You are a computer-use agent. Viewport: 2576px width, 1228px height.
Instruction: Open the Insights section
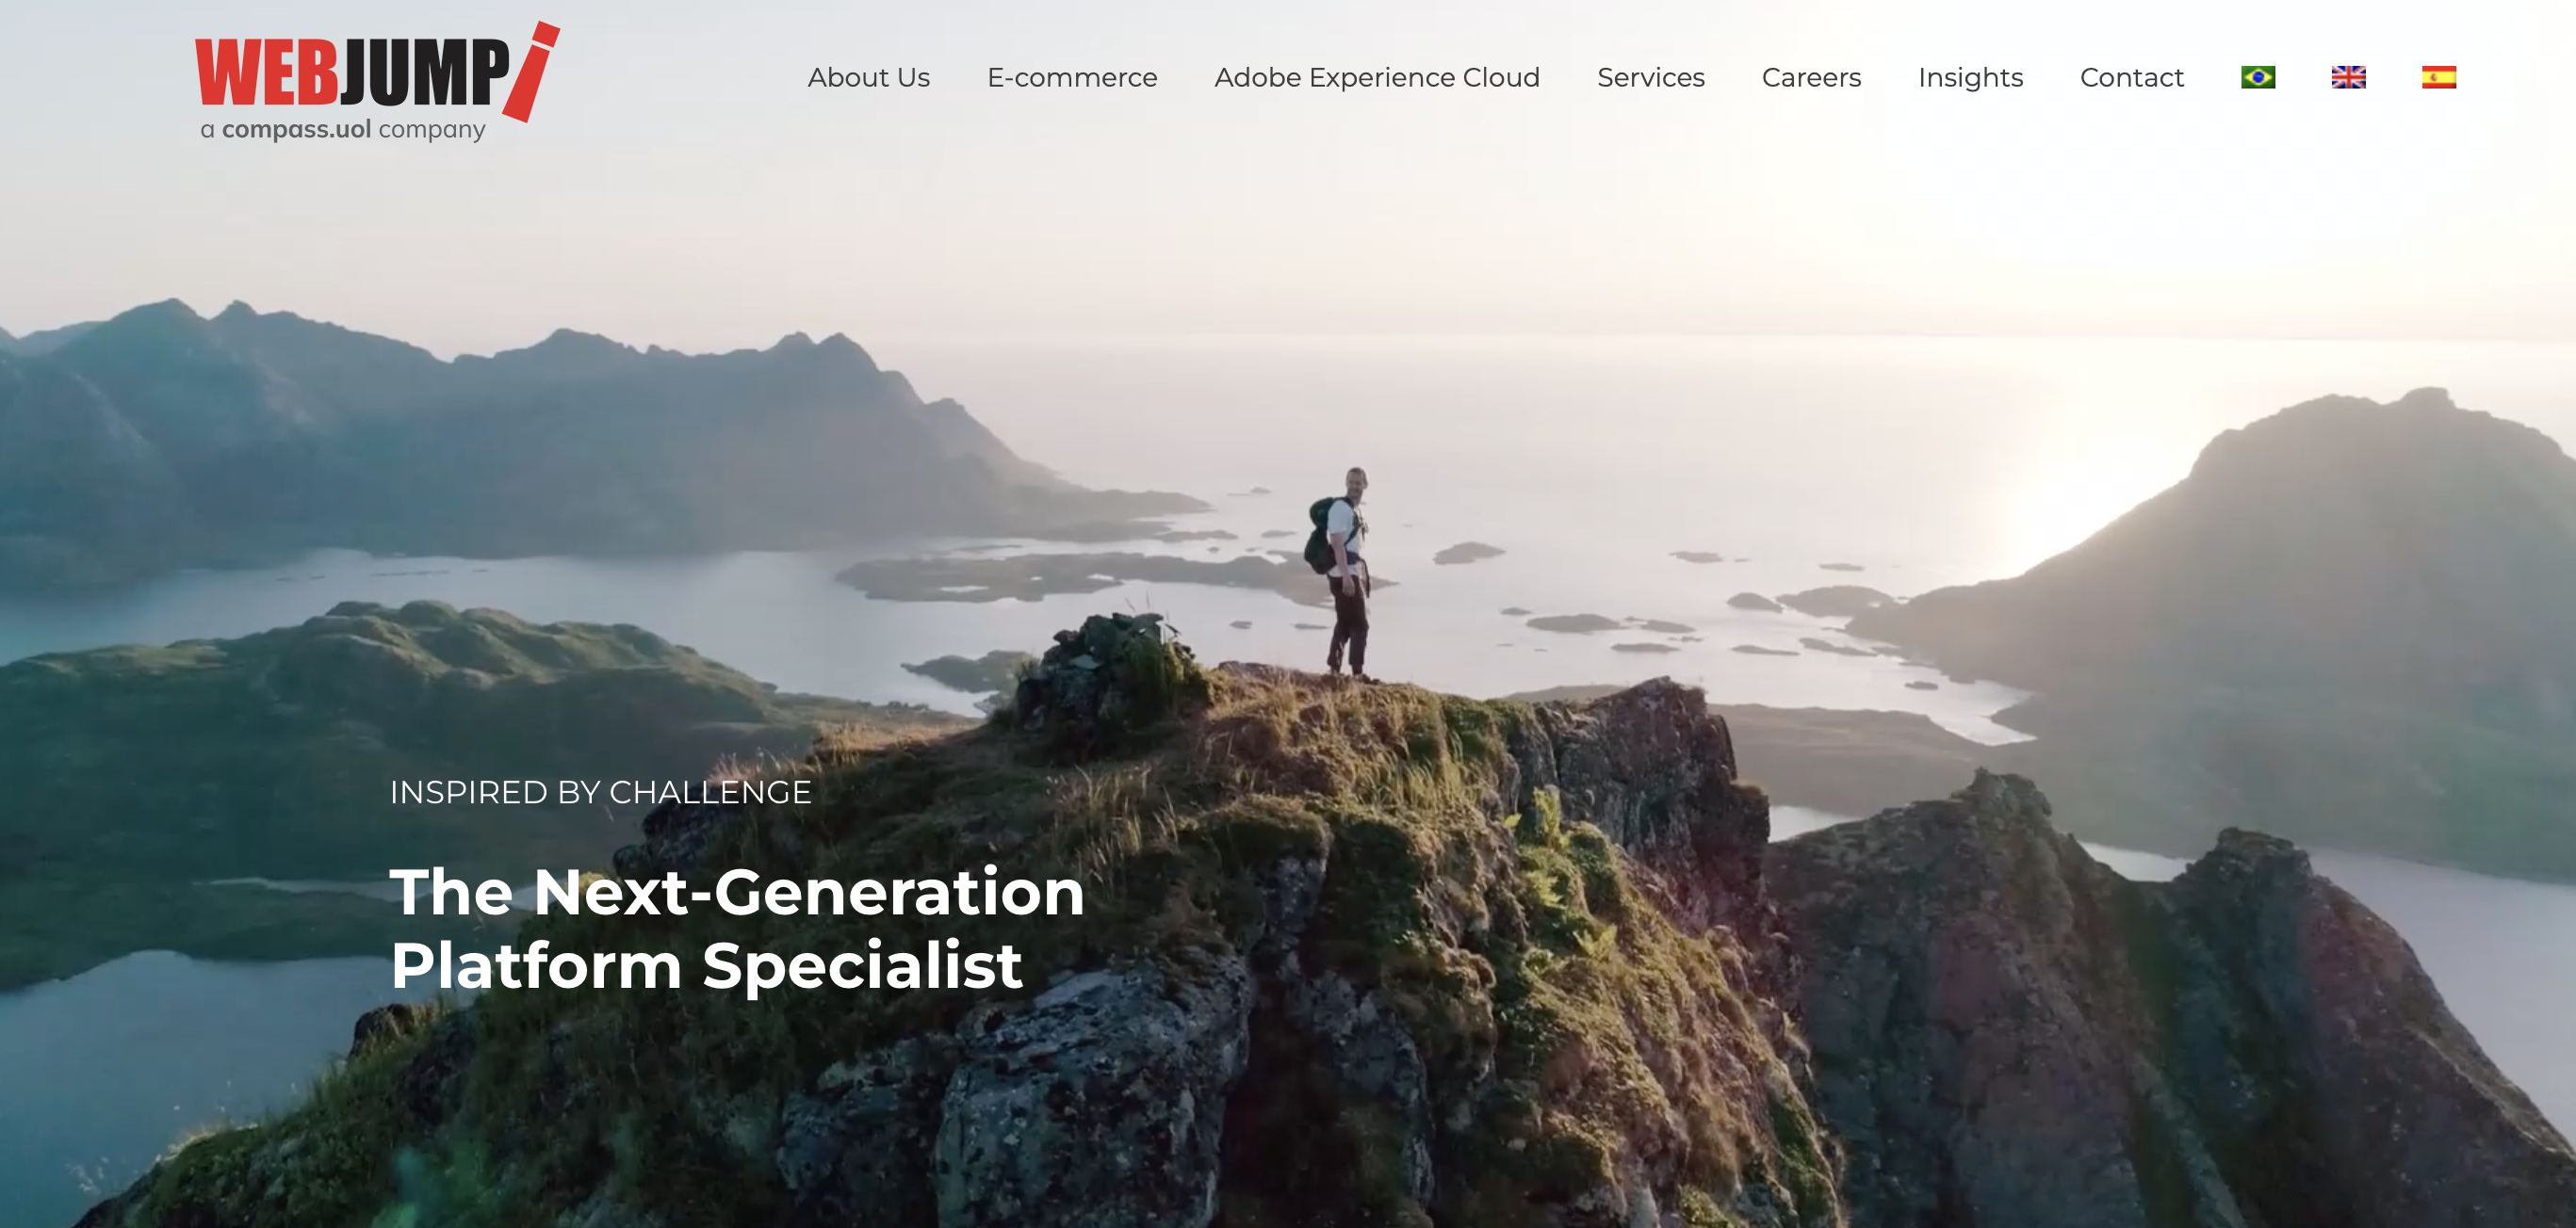[1970, 78]
